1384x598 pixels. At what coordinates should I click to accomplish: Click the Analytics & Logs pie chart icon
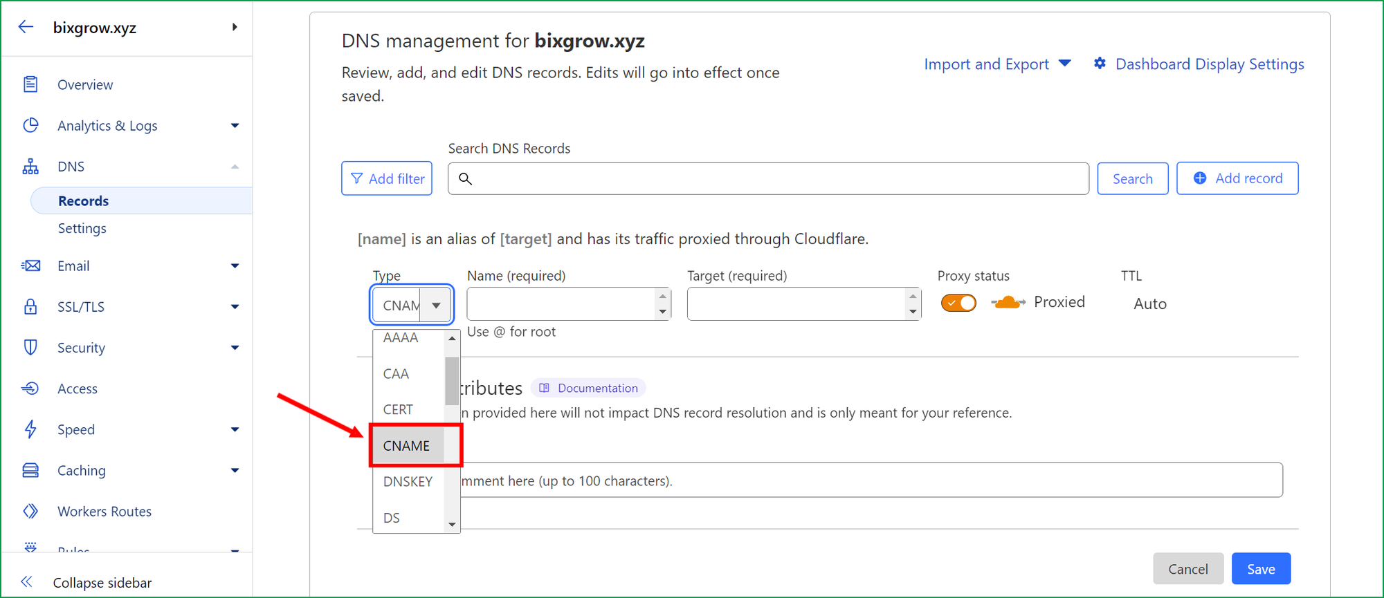pos(30,125)
